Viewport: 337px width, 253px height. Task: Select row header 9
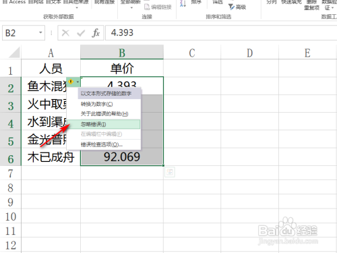11,202
